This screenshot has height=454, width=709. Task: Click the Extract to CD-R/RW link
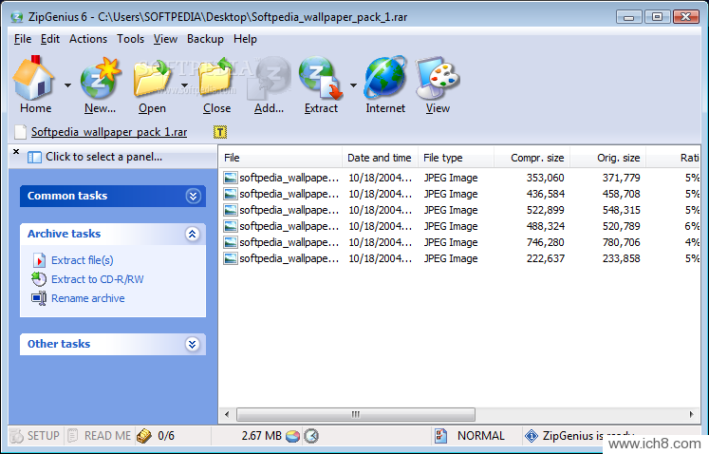pyautogui.click(x=97, y=279)
